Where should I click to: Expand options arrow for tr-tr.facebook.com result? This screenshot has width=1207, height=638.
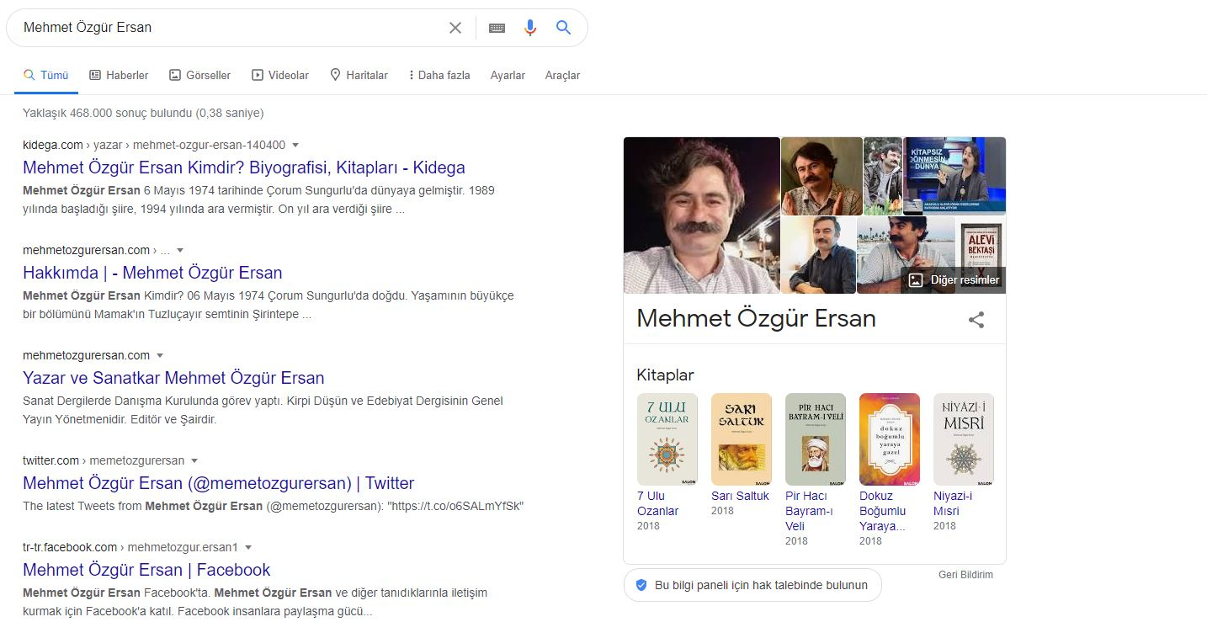pyautogui.click(x=248, y=547)
